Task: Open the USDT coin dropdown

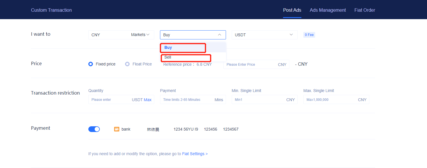Action: [265, 35]
